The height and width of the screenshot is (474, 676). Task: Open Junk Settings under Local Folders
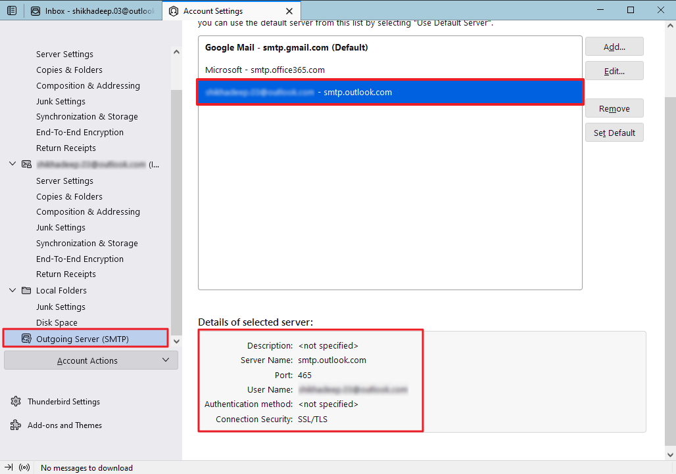point(60,307)
